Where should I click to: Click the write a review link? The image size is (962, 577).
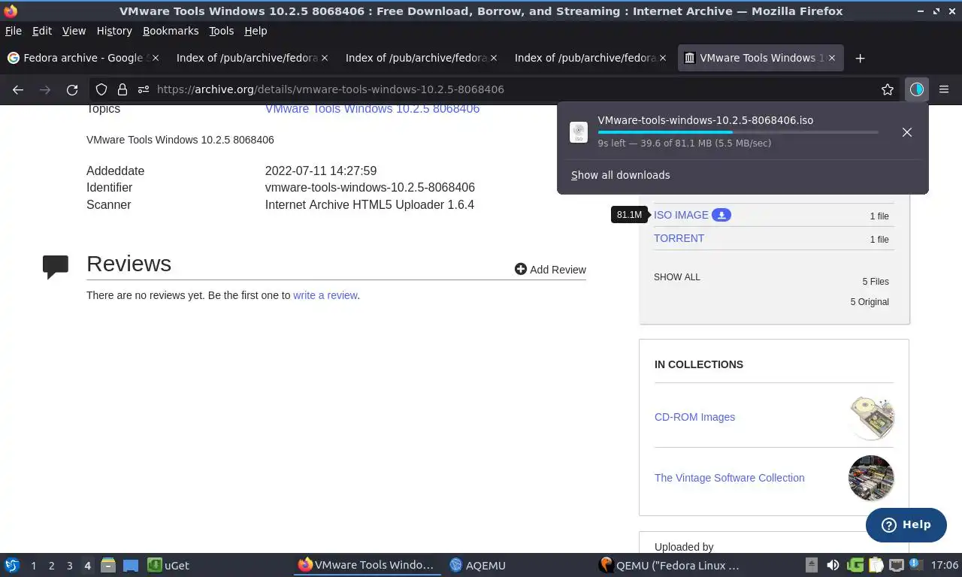click(325, 295)
